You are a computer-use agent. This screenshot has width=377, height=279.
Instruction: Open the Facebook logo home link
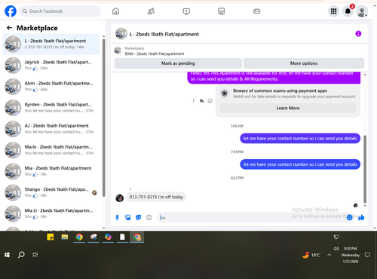click(x=11, y=11)
